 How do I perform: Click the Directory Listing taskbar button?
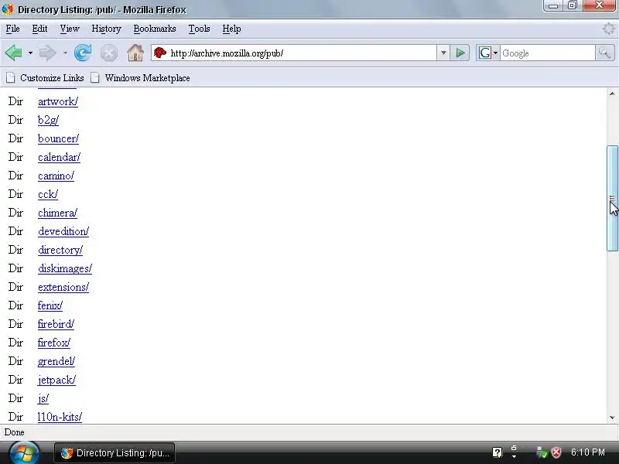click(x=115, y=452)
